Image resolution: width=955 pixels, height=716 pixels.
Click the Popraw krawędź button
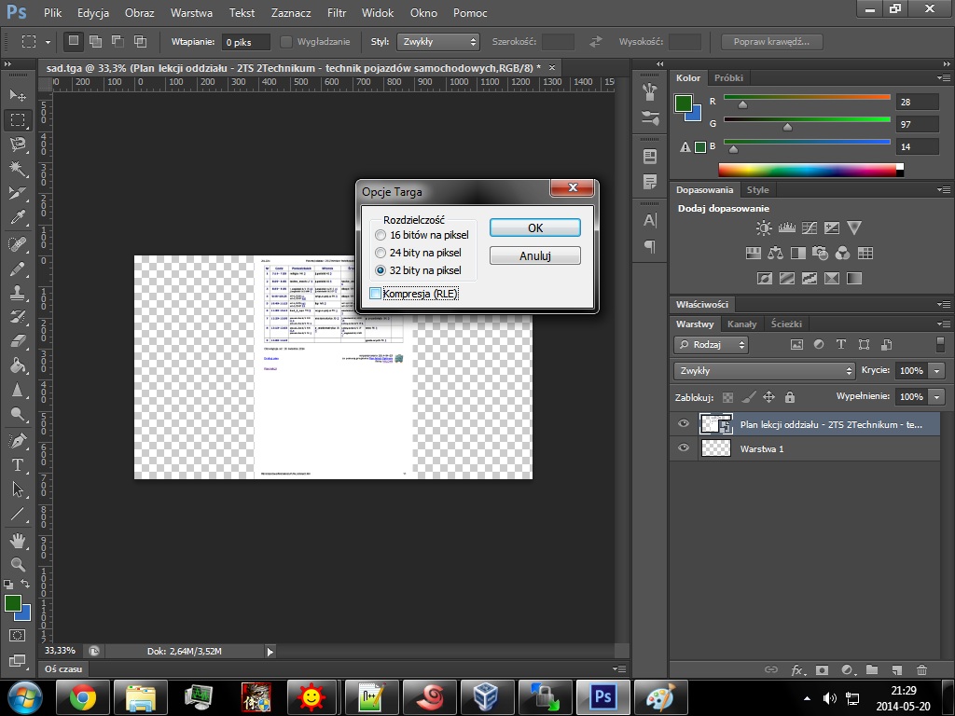pos(771,41)
